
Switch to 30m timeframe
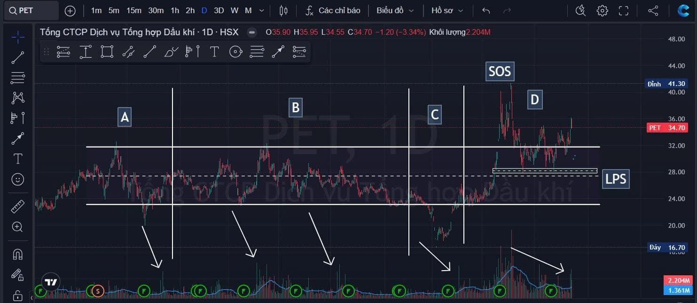pos(156,10)
